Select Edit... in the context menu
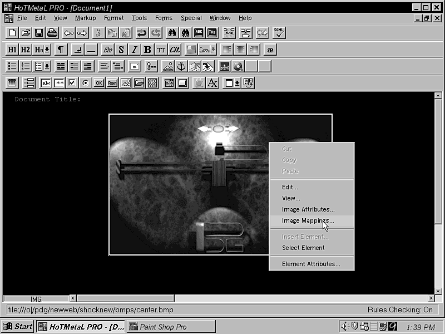The image size is (445, 334). click(311, 187)
